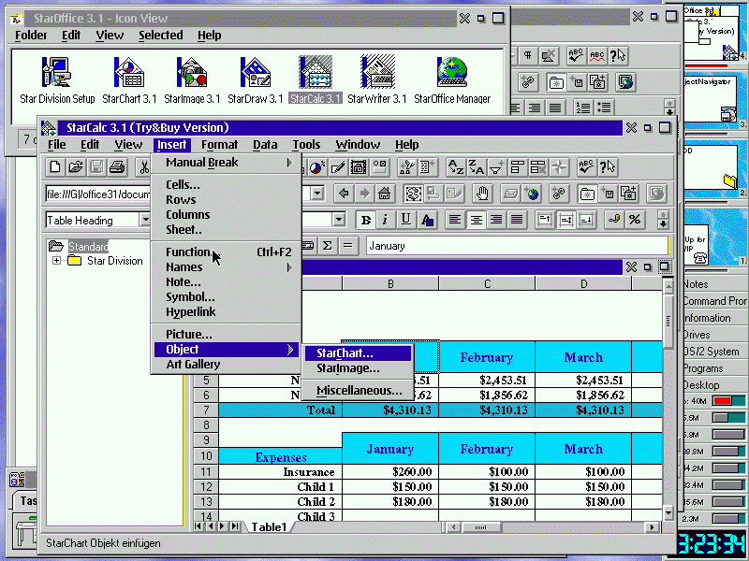Insert sum with the Sigma button
Image resolution: width=749 pixels, height=561 pixels.
click(327, 246)
